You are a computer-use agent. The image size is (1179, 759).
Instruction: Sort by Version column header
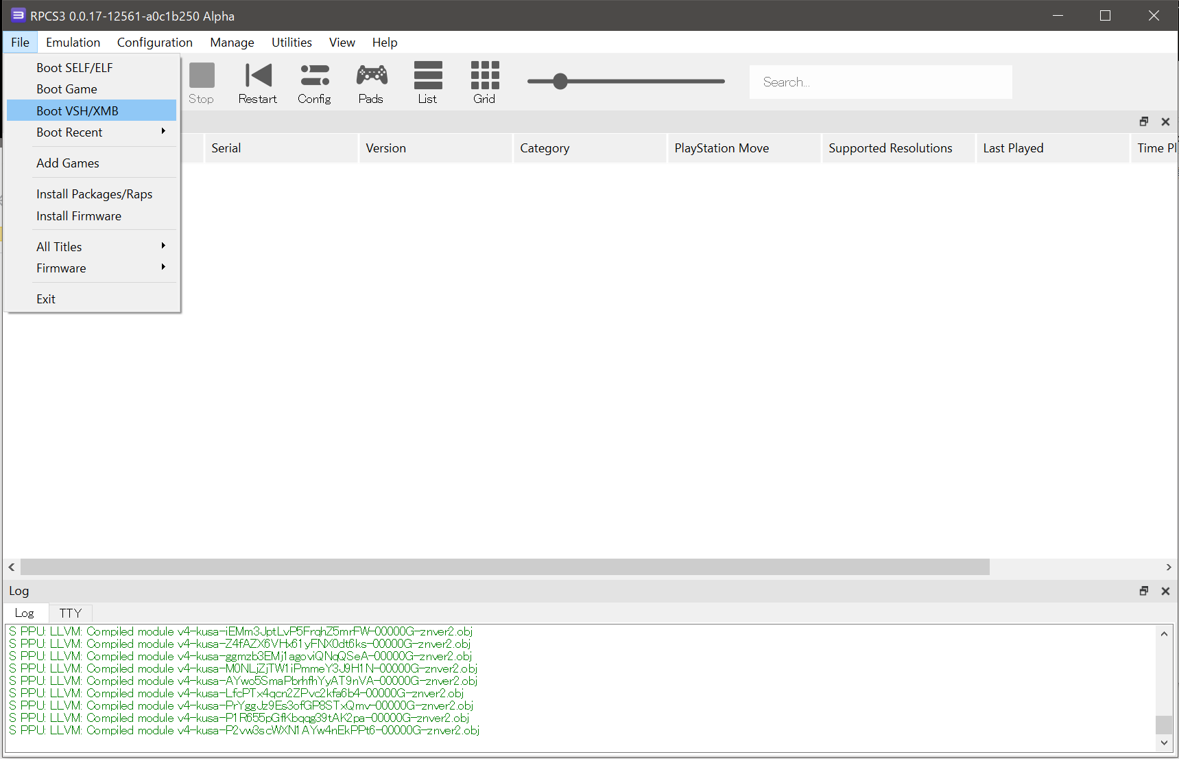tap(436, 148)
